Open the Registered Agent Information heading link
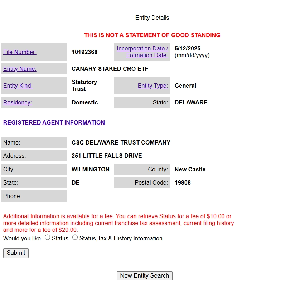Image resolution: width=305 pixels, height=283 pixels. [54, 122]
